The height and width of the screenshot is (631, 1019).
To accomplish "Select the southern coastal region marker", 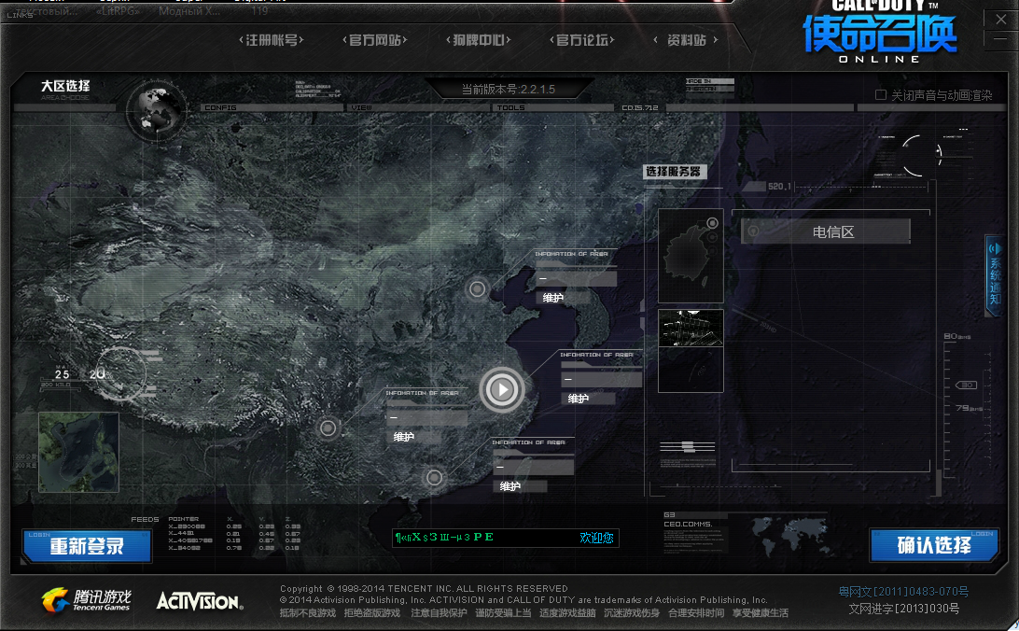I will point(434,478).
